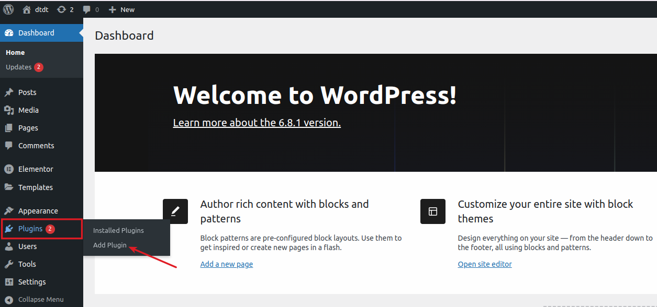The width and height of the screenshot is (657, 307).
Task: Open the comments bubble icon in admin bar
Action: 87,9
